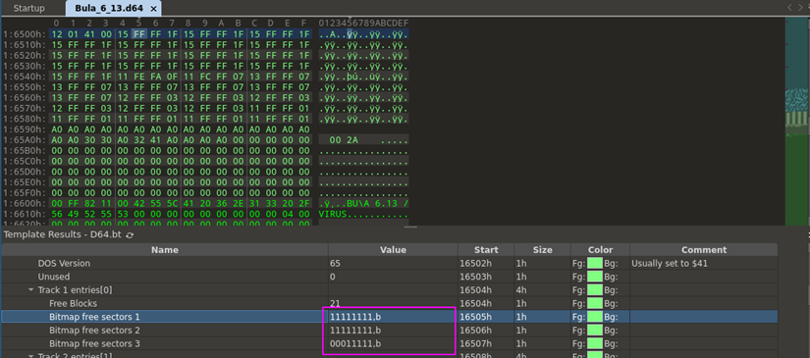Click hex address 1:6600h
This screenshot has height=358, width=810.
25,203
